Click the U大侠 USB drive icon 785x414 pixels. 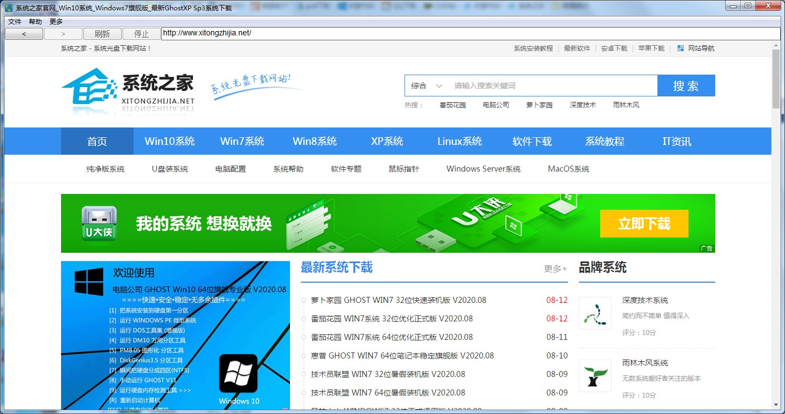pos(99,223)
